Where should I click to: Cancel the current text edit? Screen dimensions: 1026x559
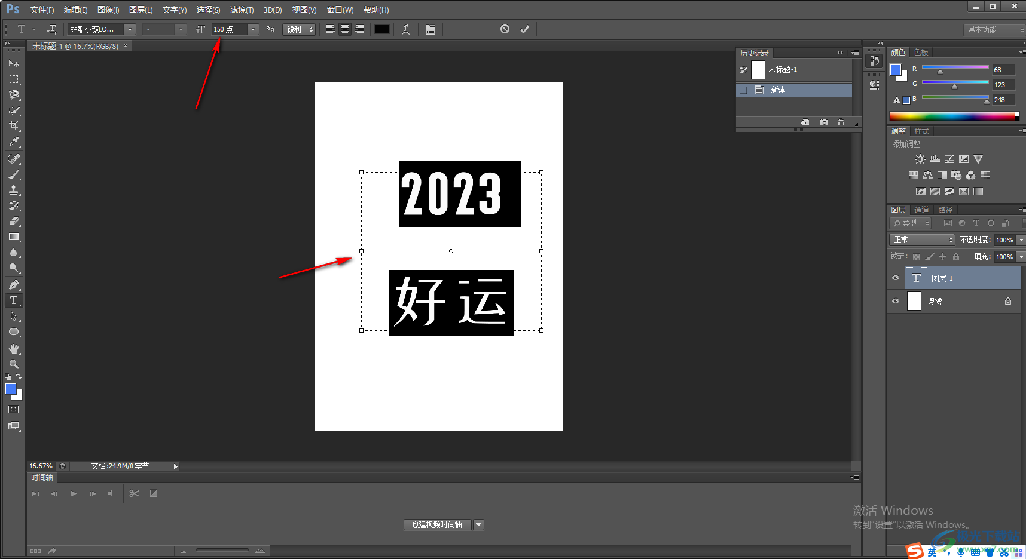point(505,29)
